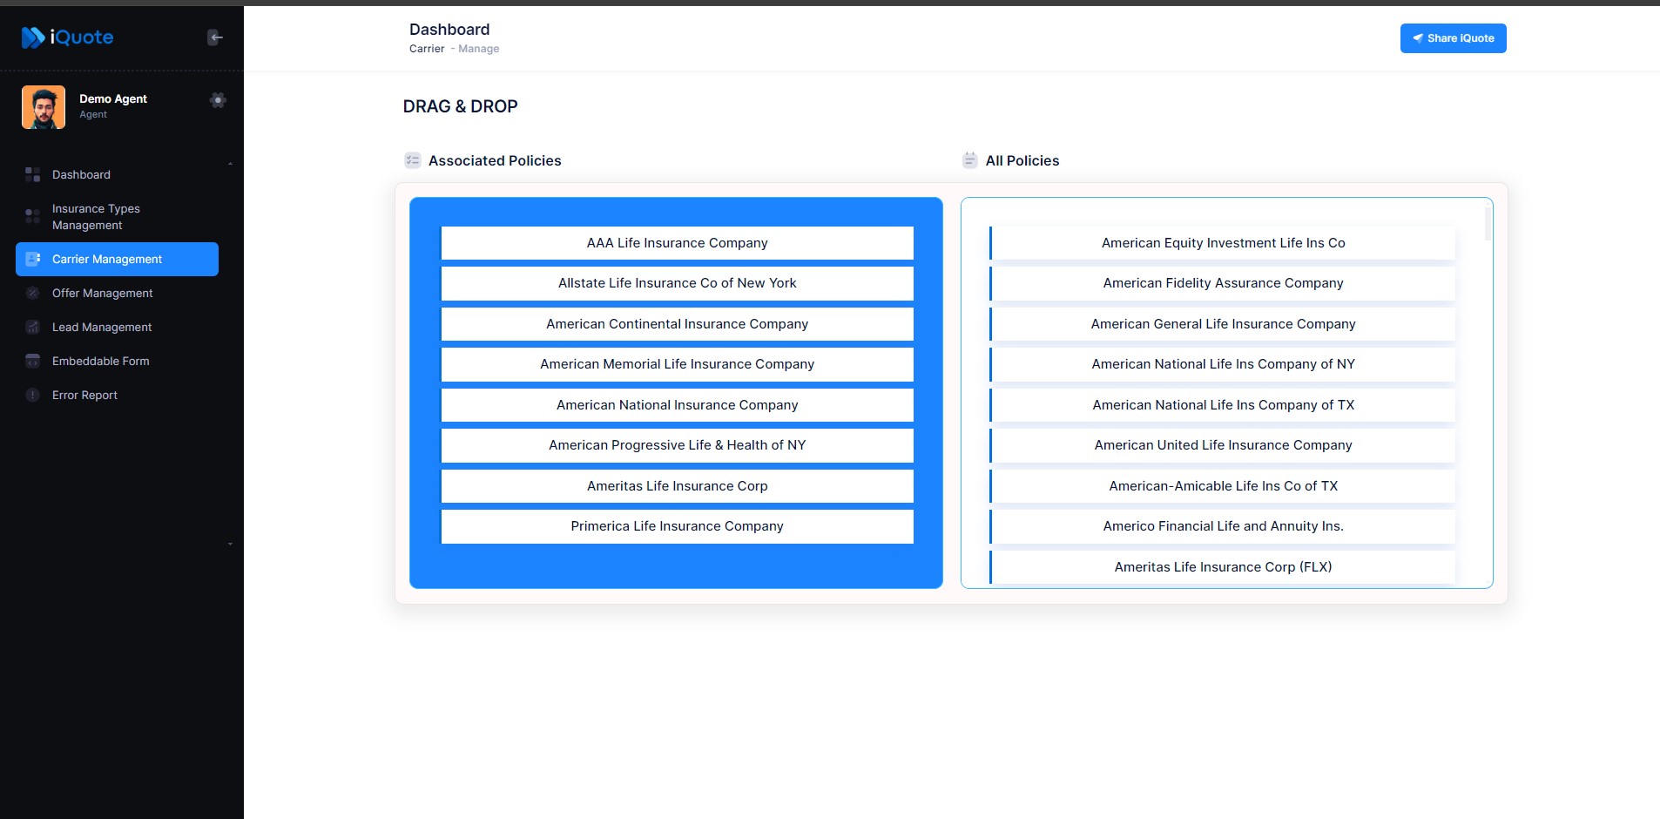The height and width of the screenshot is (819, 1660).
Task: Click the Lead Management icon
Action: (x=33, y=327)
